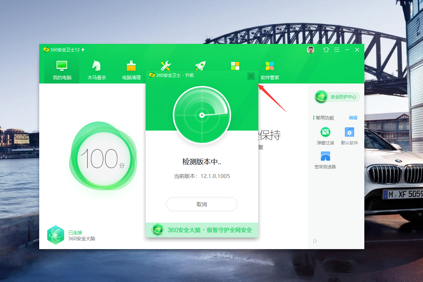The width and height of the screenshot is (423, 282).
Task: Click the shield icon in dialog banner
Action: click(158, 230)
